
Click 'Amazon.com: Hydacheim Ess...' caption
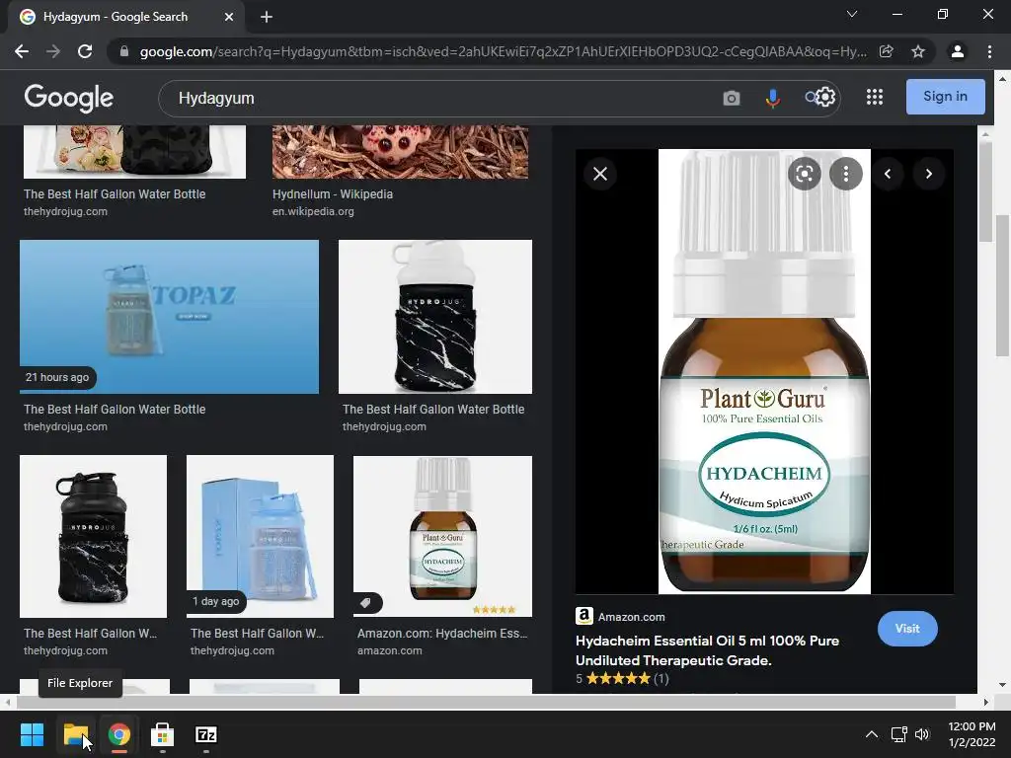pyautogui.click(x=442, y=634)
